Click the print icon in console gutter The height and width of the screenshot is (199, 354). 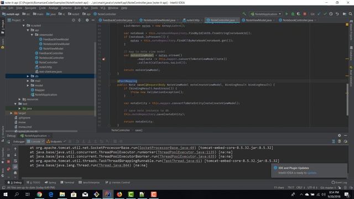pyautogui.click(x=15, y=173)
